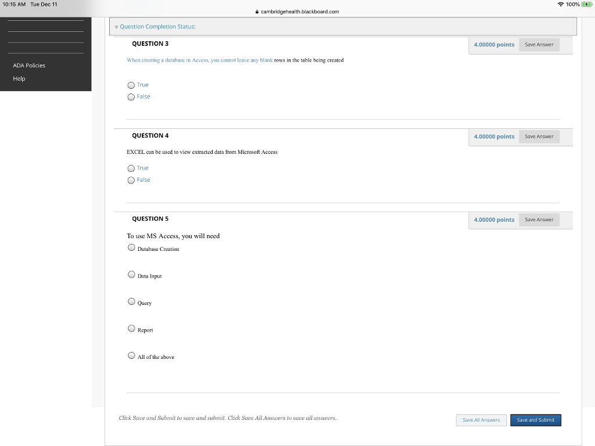
Task: Click the 'To use MS Access' prompt
Action: pyautogui.click(x=173, y=236)
